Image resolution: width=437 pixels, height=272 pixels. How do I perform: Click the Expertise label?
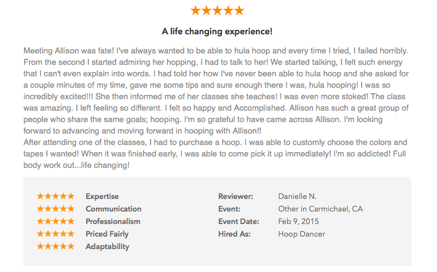tap(102, 196)
